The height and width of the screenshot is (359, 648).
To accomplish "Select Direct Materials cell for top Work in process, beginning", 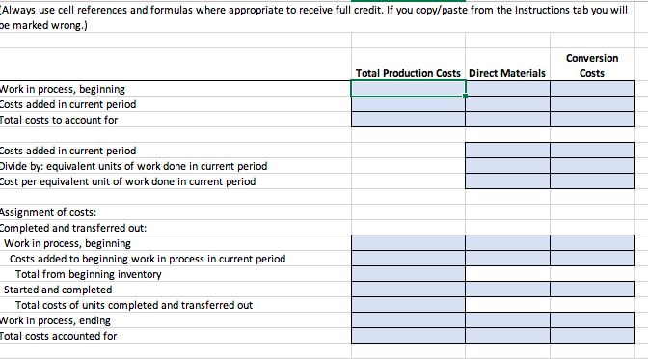I will [507, 89].
